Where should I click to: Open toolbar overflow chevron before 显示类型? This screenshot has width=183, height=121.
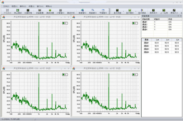point(109,13)
